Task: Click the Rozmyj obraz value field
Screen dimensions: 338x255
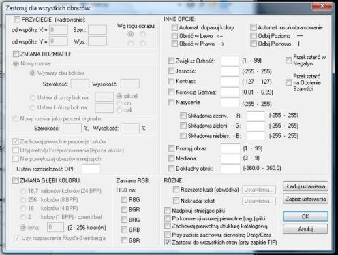Action: (x=230, y=148)
